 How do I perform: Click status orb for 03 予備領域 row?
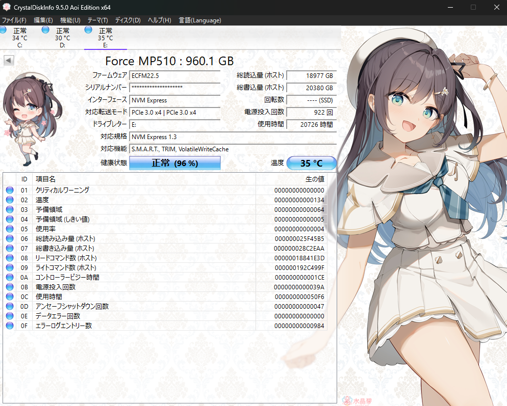click(10, 209)
